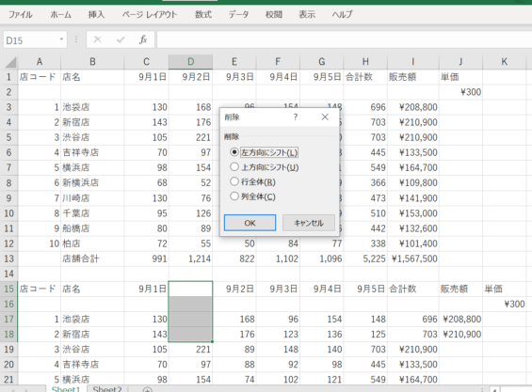
Task: Open the データ ribbon tab
Action: (238, 14)
